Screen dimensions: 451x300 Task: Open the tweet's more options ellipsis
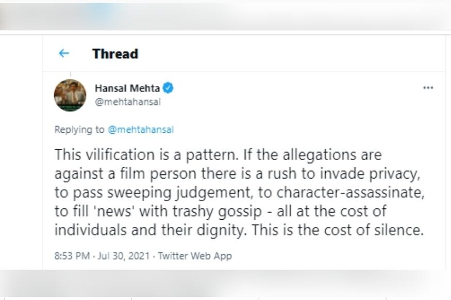428,88
